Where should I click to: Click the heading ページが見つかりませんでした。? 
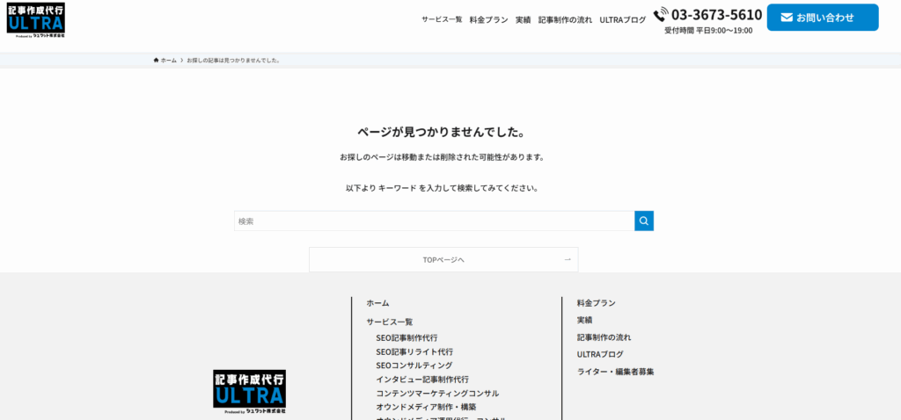click(x=442, y=132)
